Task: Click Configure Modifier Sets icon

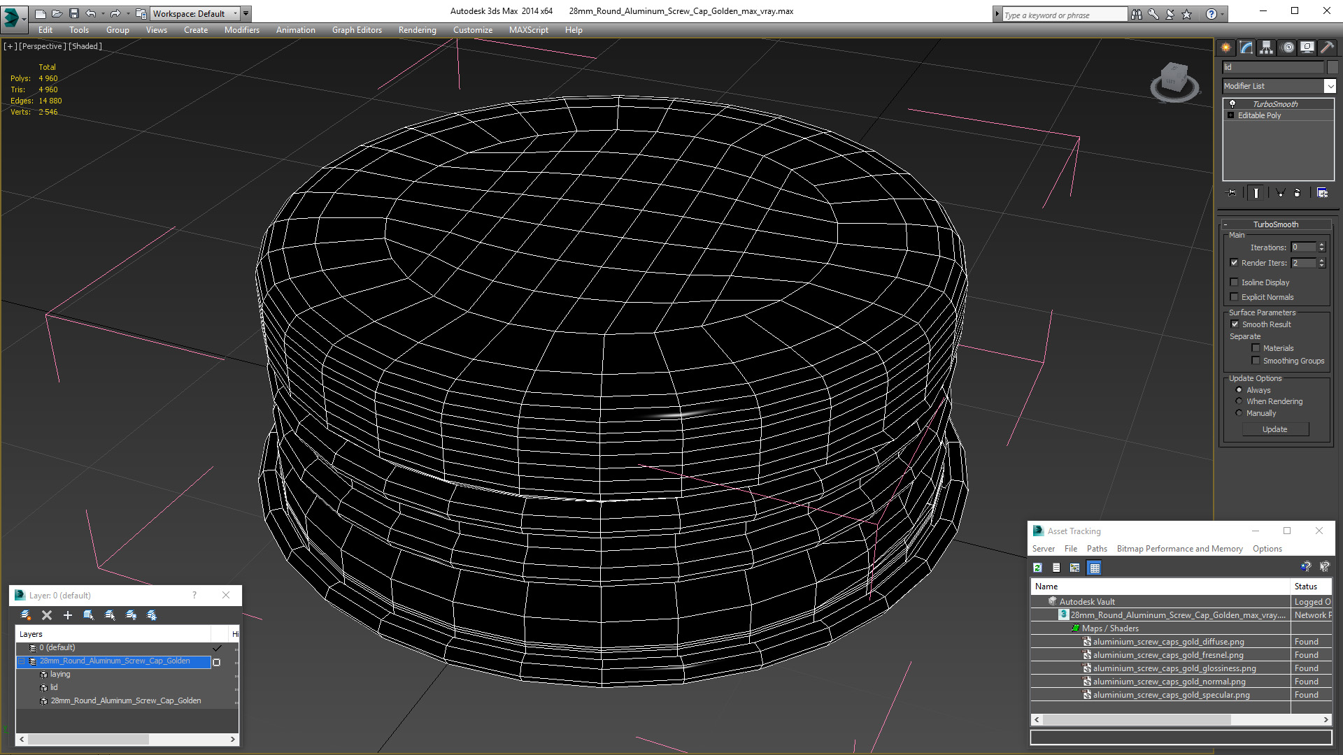Action: 1322,193
